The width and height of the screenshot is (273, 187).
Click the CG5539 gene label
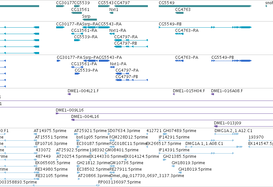(82, 3)
